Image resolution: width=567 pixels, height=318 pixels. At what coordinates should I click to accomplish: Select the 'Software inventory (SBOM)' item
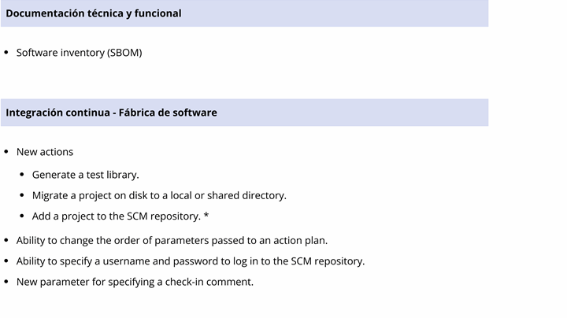tap(80, 53)
